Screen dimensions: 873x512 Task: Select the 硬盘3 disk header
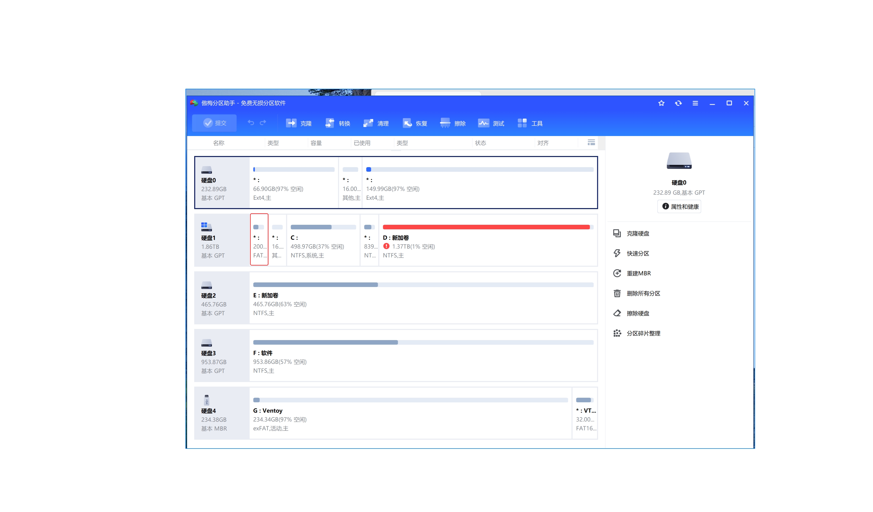(x=222, y=356)
